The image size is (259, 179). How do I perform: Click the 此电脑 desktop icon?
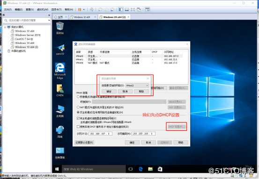coord(60,111)
